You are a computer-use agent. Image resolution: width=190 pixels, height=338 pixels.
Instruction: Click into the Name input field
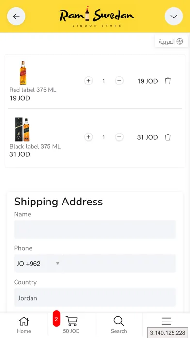[x=95, y=229]
